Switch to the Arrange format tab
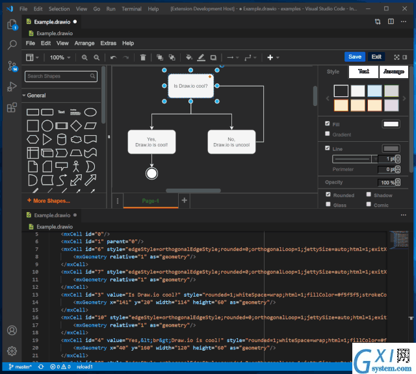This screenshot has height=374, width=416. (394, 72)
